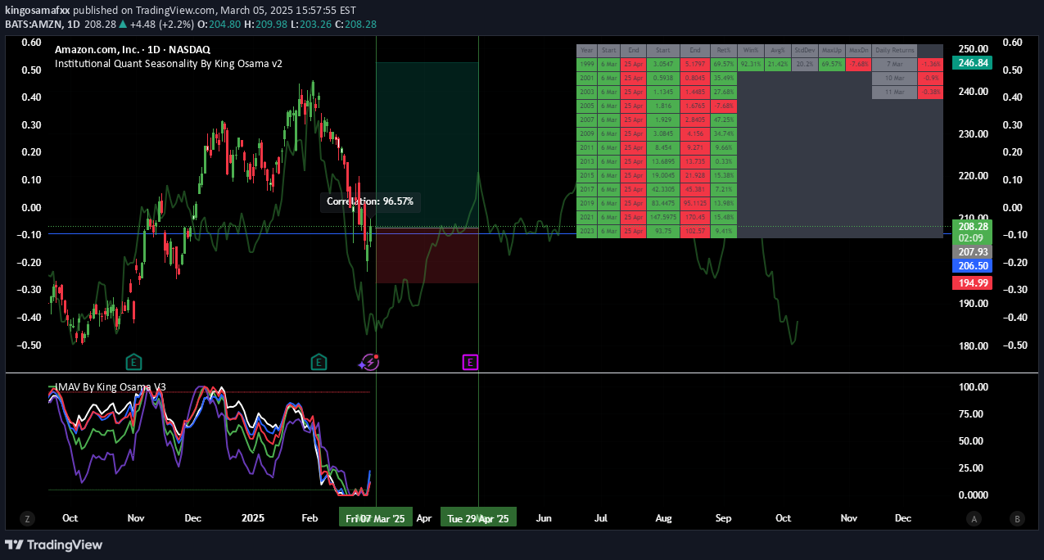Screen dimensions: 1044x560
Task: Click the Daily Returns table header
Action: pos(894,50)
